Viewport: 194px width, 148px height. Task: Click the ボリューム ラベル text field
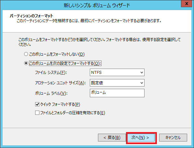pos(117,93)
